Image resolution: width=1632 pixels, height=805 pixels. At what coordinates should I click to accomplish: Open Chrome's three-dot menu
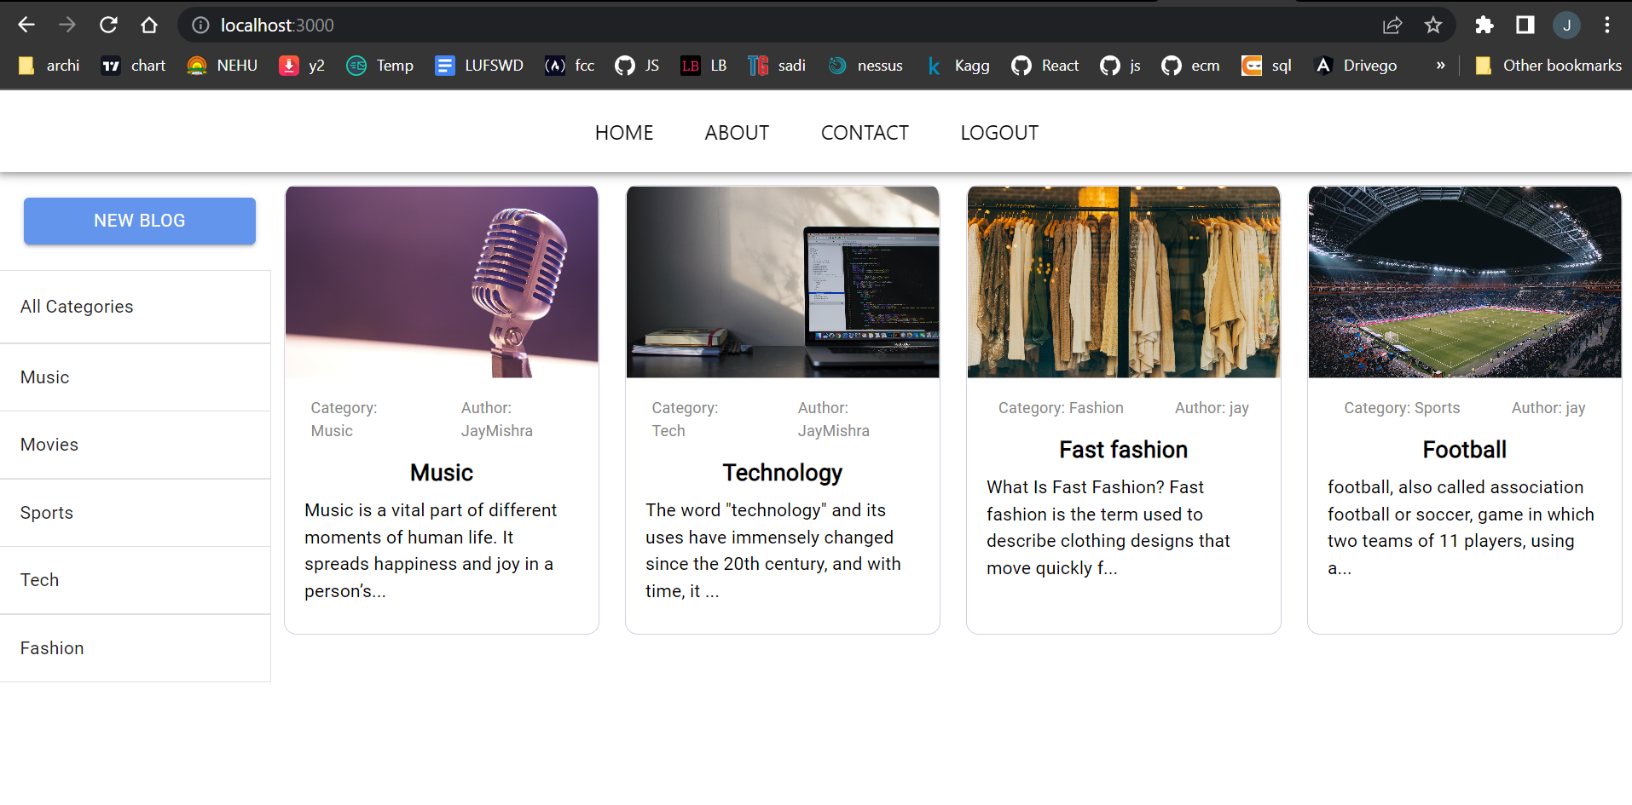click(x=1607, y=25)
